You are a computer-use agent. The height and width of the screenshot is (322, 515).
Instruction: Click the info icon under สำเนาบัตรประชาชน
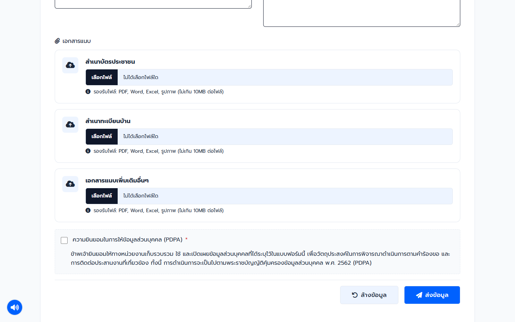click(88, 92)
